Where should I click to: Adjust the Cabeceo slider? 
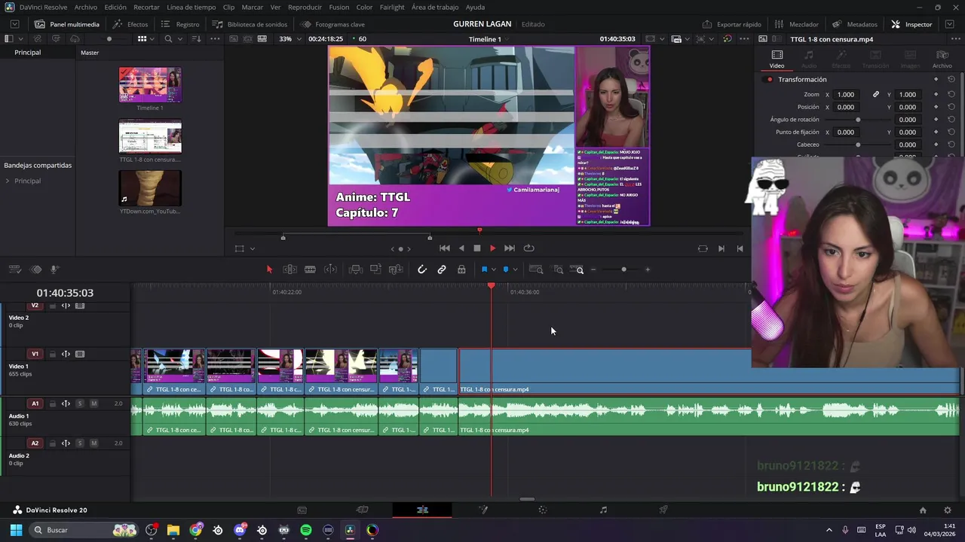pyautogui.click(x=858, y=145)
